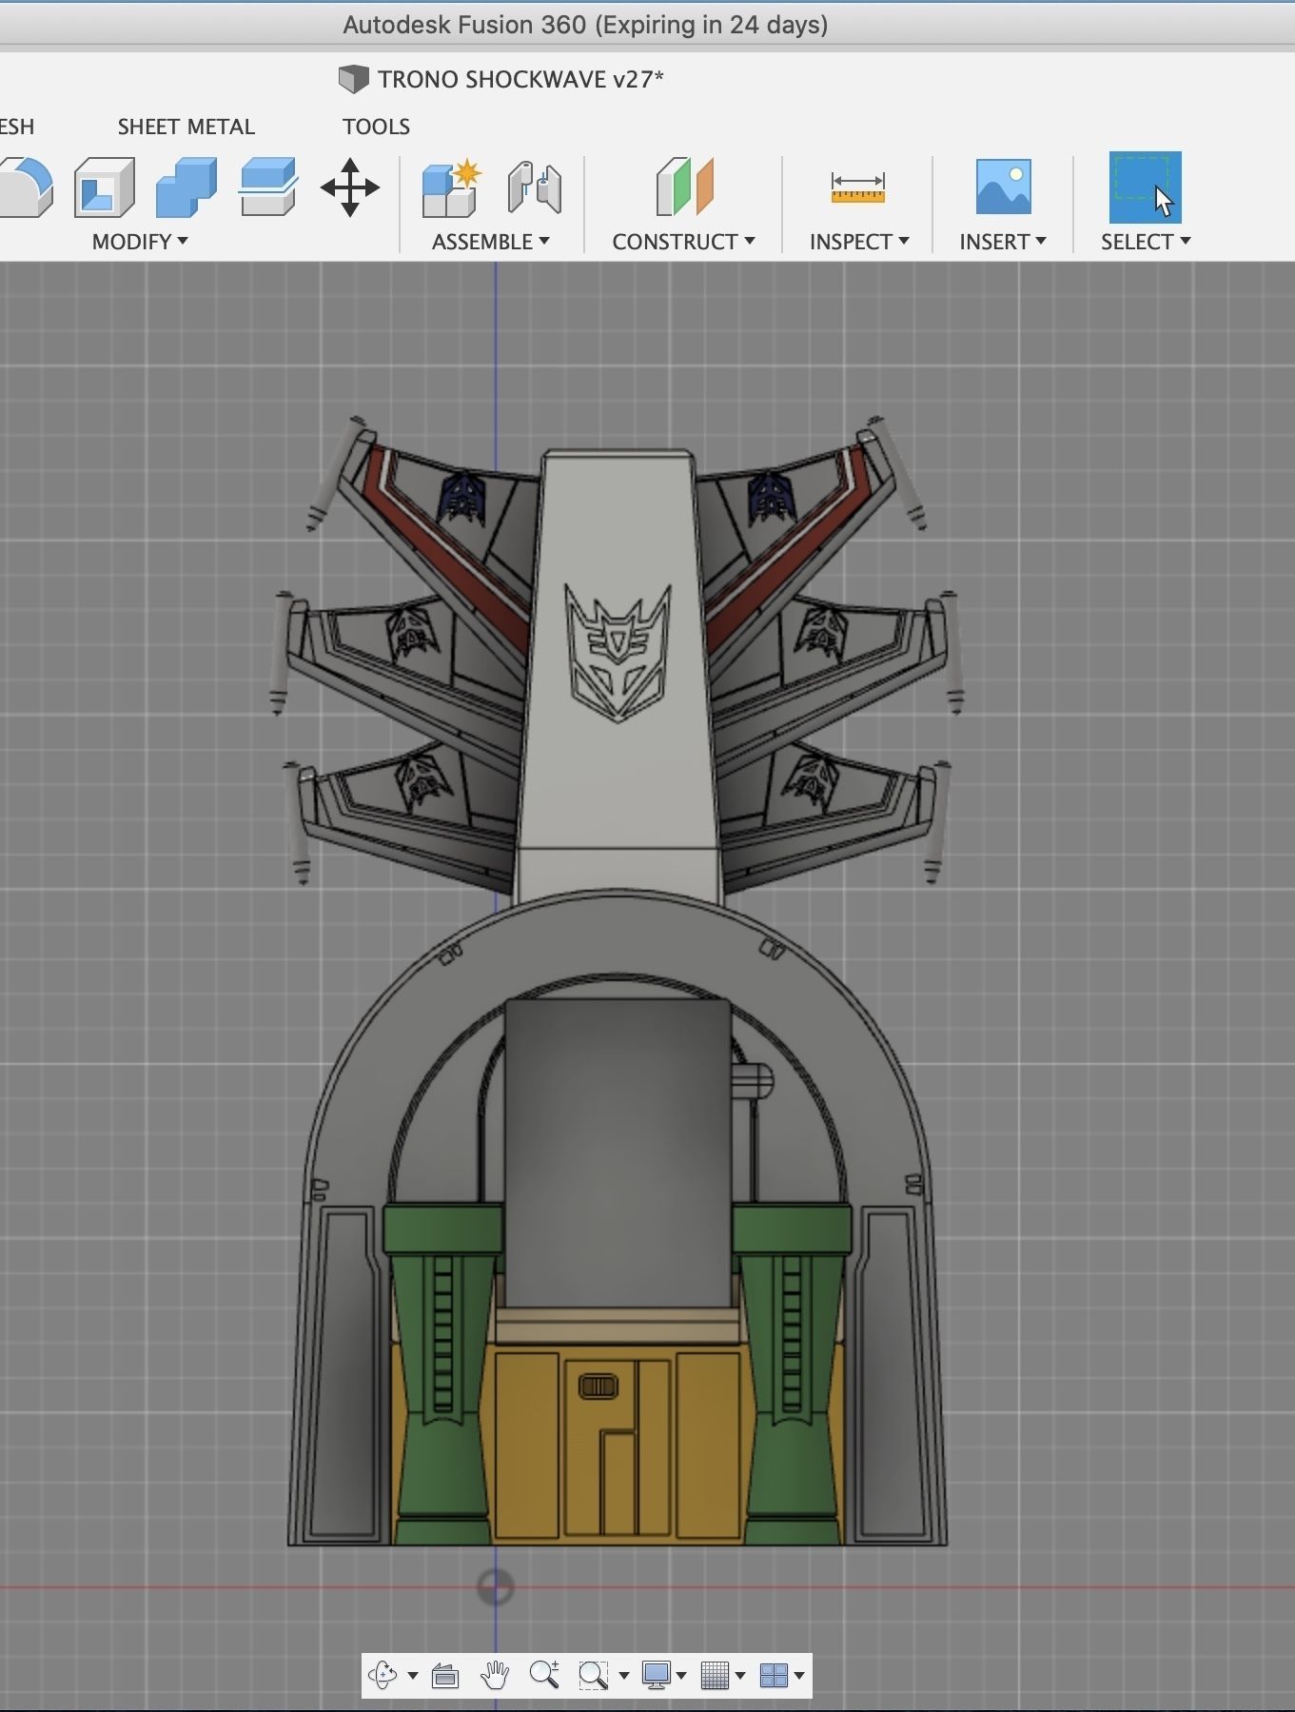Screen dimensions: 1295x1712
Task: Select the yellow console panel on model
Action: 618,1443
